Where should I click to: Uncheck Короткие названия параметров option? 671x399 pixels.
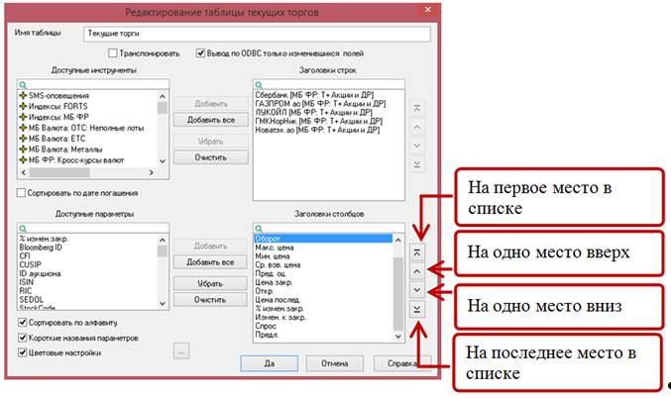coord(23,337)
